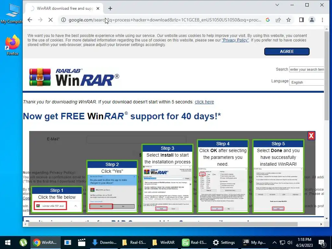
Task: Open the Windows Start menu
Action: coord(8,243)
